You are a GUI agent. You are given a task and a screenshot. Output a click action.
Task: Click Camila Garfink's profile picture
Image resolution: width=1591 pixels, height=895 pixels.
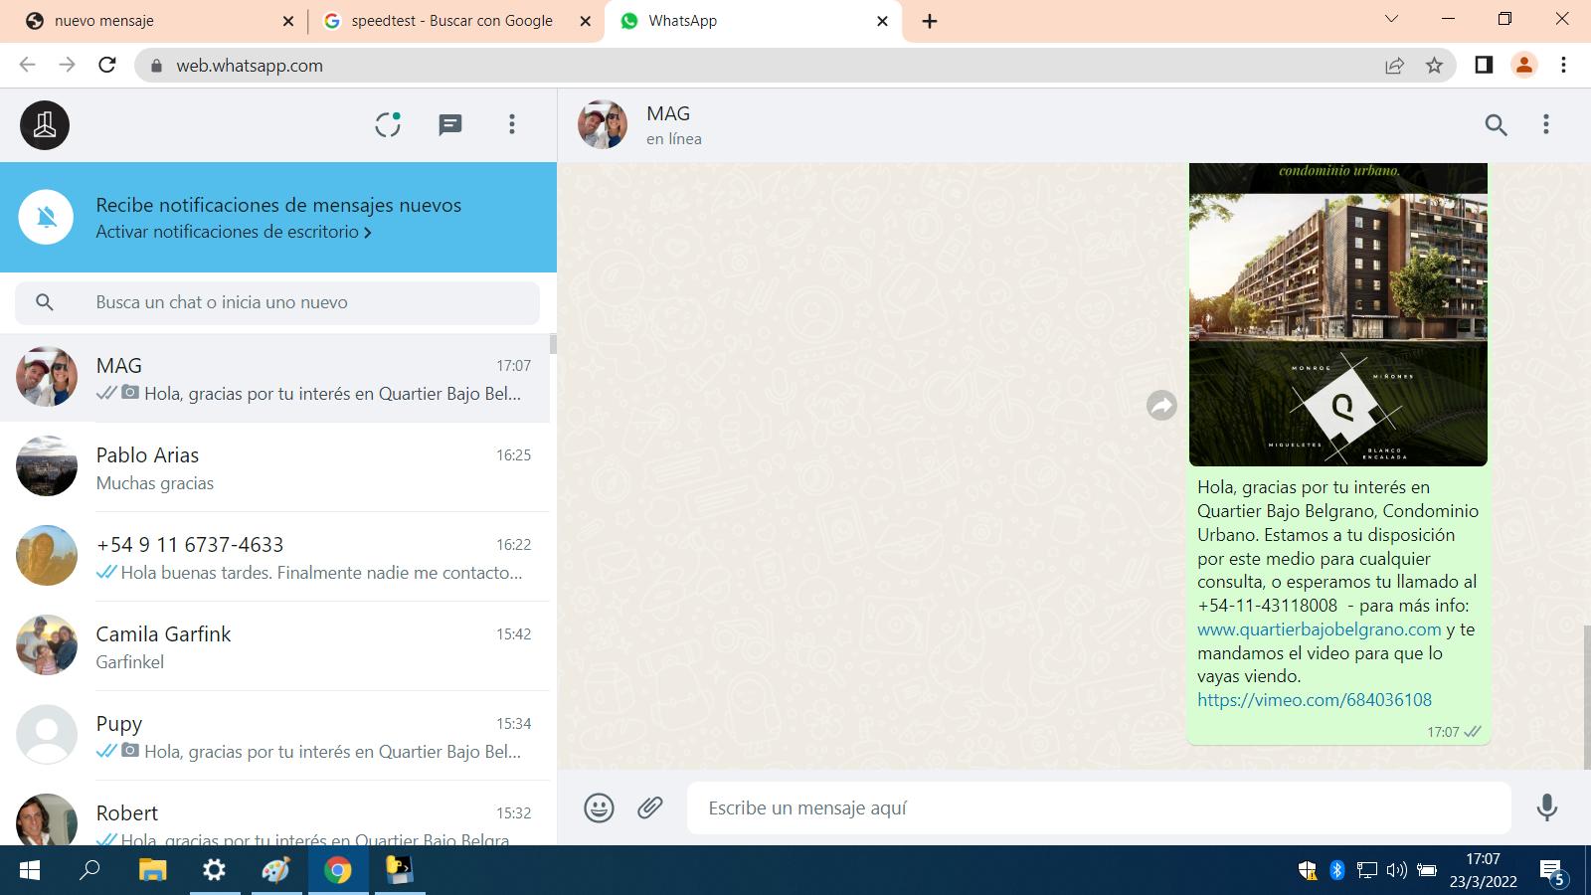coord(47,644)
